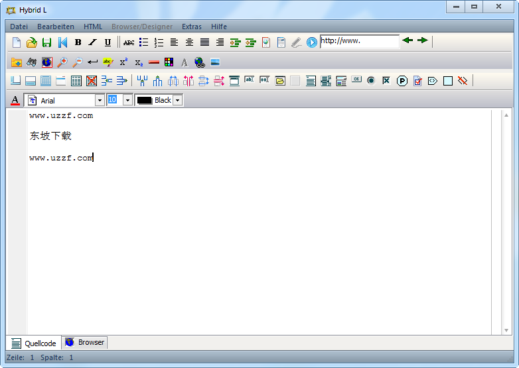Click the radio button form element icon
The width and height of the screenshot is (519, 368).
371,80
